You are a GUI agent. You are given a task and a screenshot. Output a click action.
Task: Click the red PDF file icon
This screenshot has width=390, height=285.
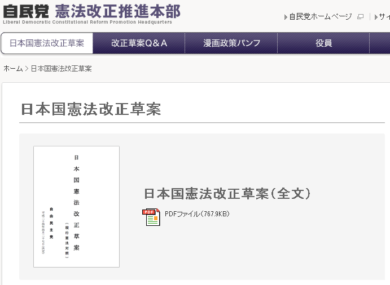pyautogui.click(x=151, y=217)
